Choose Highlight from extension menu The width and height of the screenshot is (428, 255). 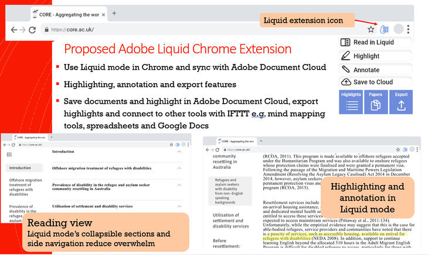click(375, 56)
